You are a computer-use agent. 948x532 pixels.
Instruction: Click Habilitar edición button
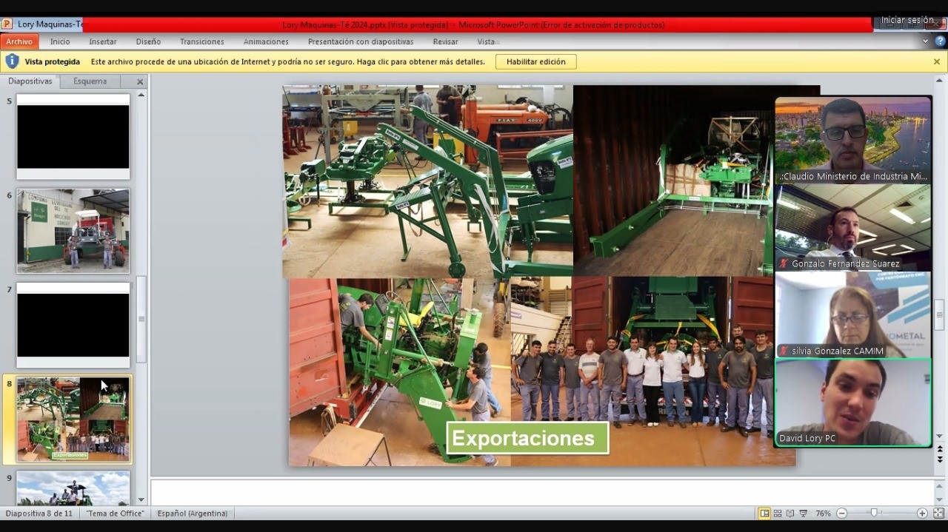(x=535, y=61)
